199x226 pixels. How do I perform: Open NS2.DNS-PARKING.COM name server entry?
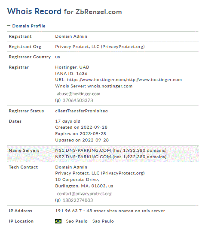[83, 157]
